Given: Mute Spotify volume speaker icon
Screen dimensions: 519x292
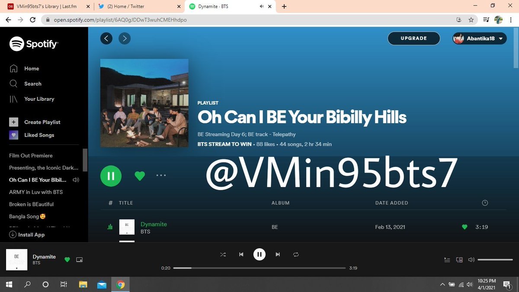Looking at the screenshot, I should (x=471, y=260).
